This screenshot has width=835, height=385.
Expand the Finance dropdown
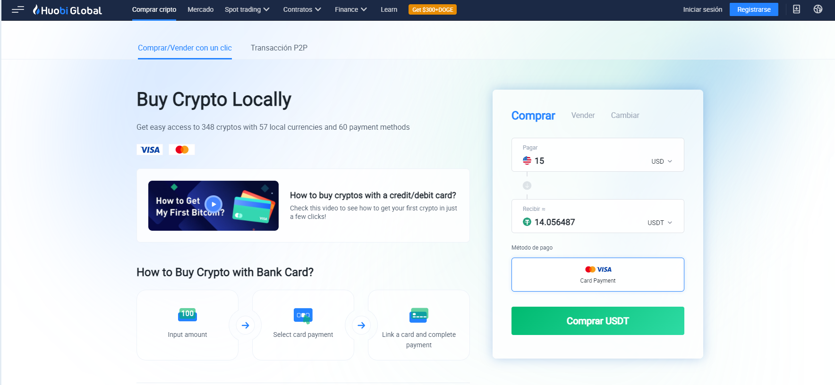(x=351, y=9)
